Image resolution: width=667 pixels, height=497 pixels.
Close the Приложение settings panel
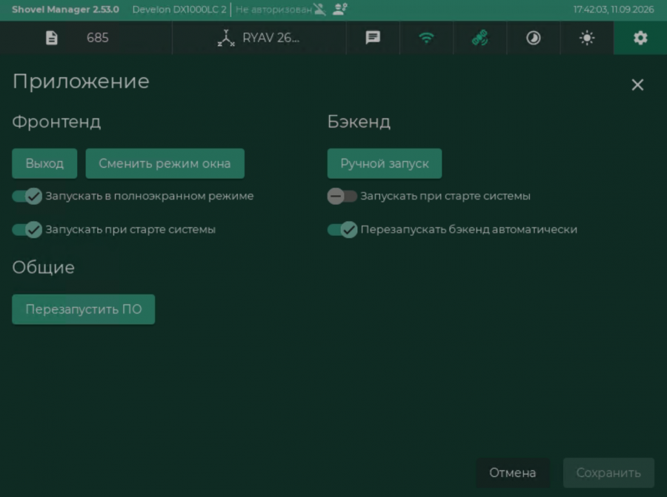(x=637, y=85)
